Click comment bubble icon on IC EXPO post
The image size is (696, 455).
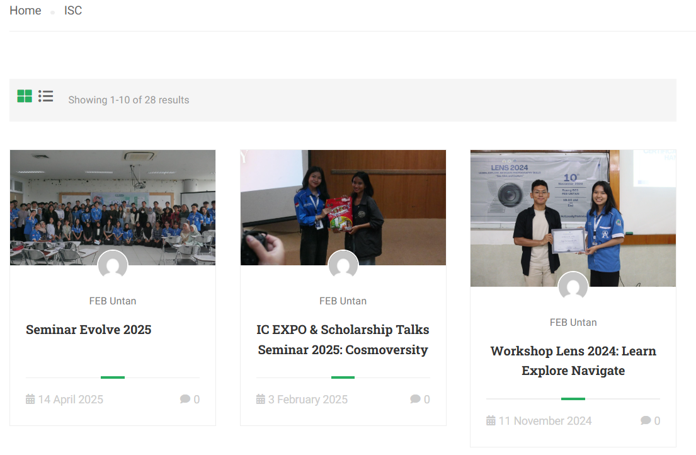coord(416,399)
